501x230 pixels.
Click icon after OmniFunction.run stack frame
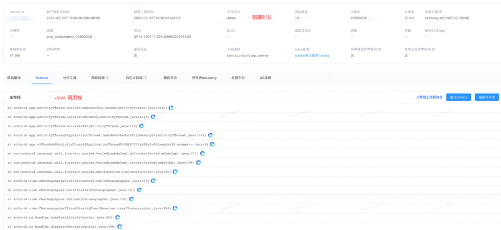pos(175,172)
